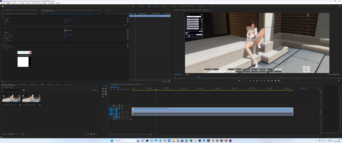This screenshot has width=342, height=143.
Task: Click the Home icon in the header
Action: 3,6
